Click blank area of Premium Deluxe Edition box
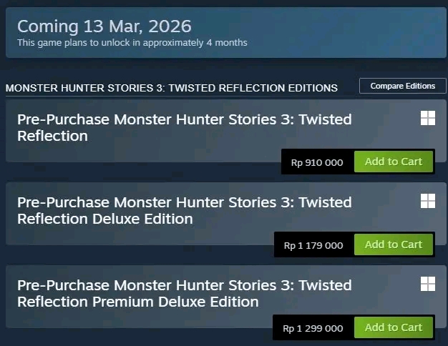448x346 pixels. [143, 320]
